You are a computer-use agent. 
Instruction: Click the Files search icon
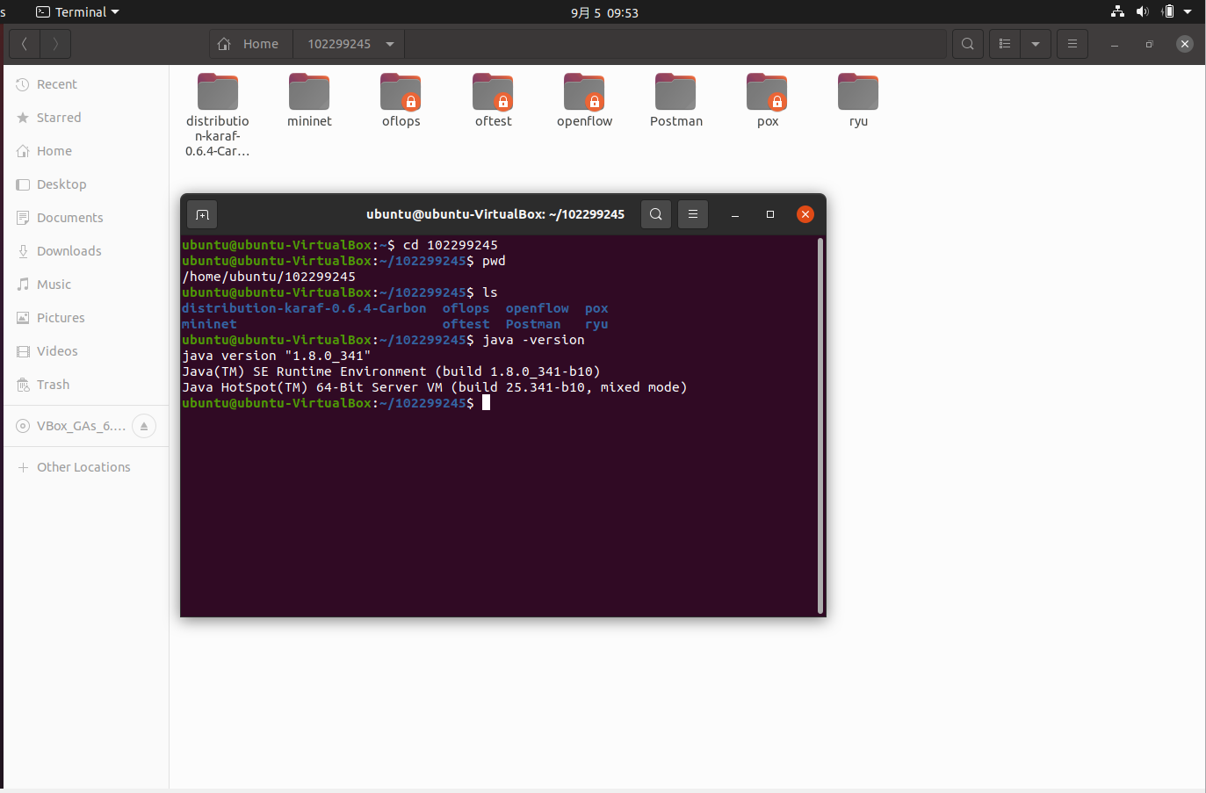click(967, 44)
